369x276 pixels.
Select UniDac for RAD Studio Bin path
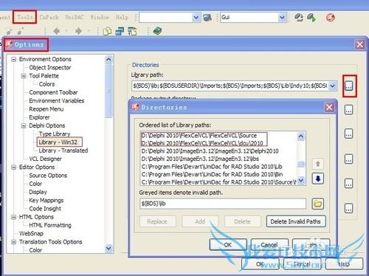(212, 174)
